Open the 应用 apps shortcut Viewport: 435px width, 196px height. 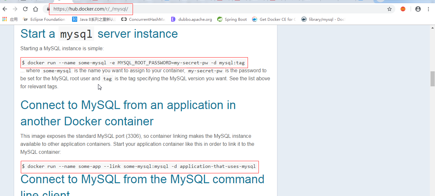click(x=10, y=20)
